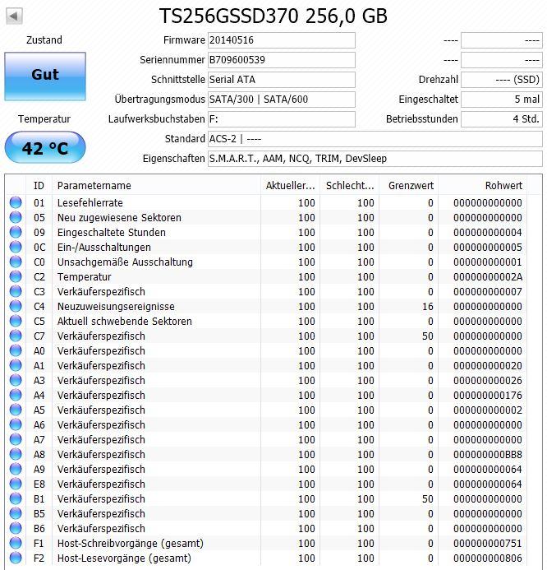This screenshot has height=570, width=547.
Task: Click the Rohwert column header
Action: pos(482,185)
